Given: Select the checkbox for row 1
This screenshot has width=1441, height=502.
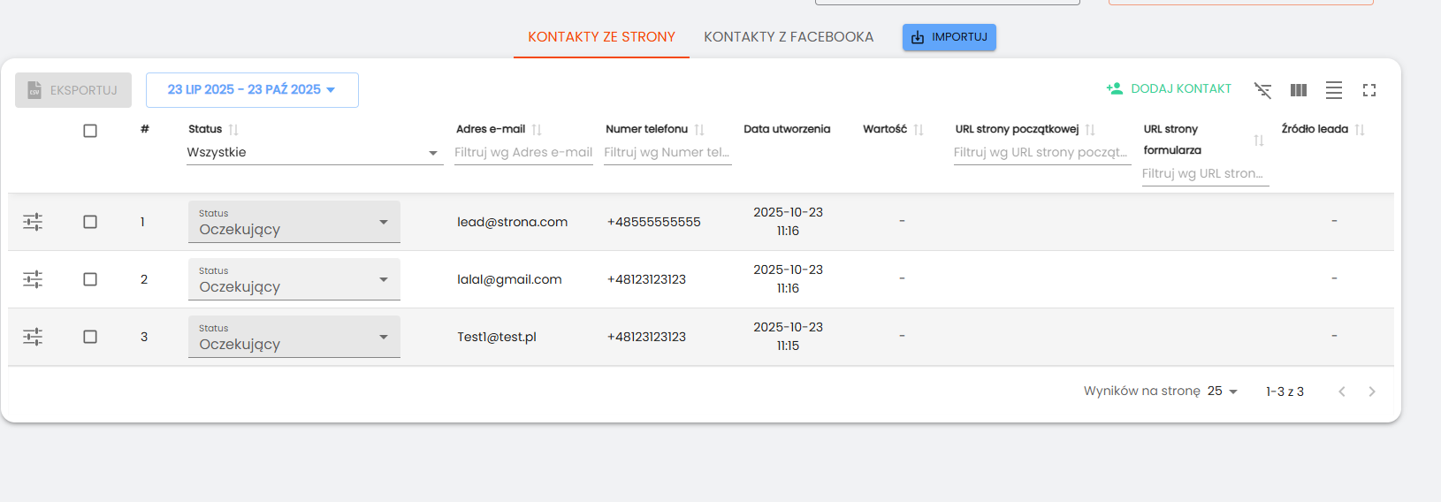Looking at the screenshot, I should pyautogui.click(x=90, y=222).
